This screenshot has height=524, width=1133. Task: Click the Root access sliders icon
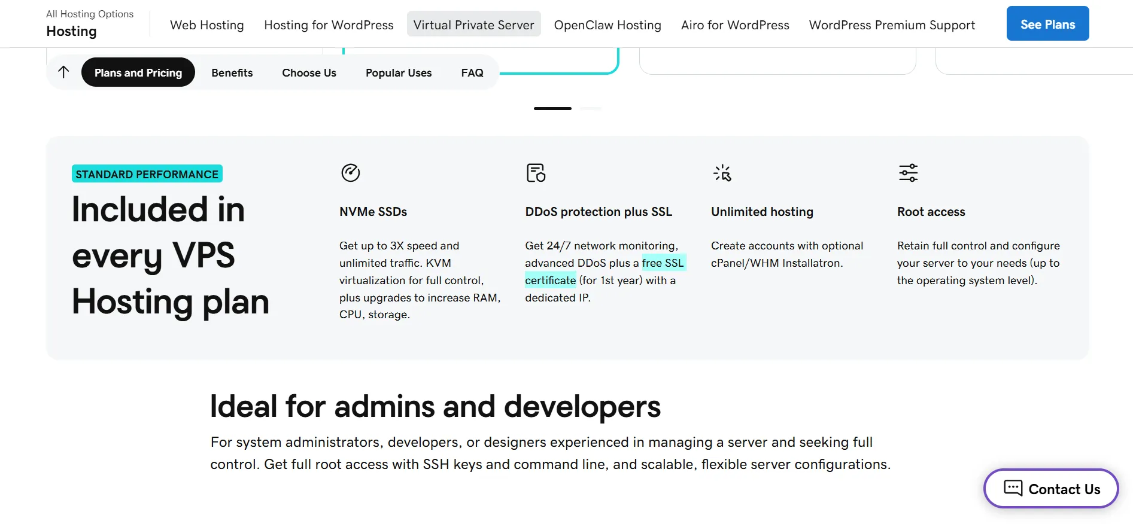pyautogui.click(x=908, y=173)
